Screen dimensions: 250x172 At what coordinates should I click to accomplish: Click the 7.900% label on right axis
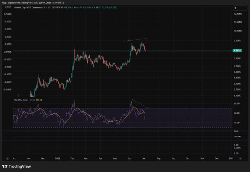(x=238, y=59)
